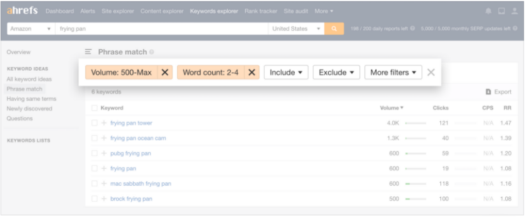Open monthly SERP updates help icon

pyautogui.click(x=515, y=29)
